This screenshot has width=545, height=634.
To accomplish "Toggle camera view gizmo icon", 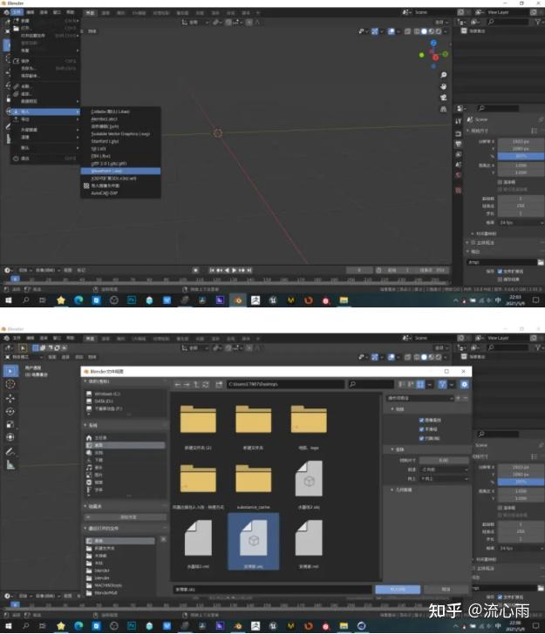I will click(443, 98).
